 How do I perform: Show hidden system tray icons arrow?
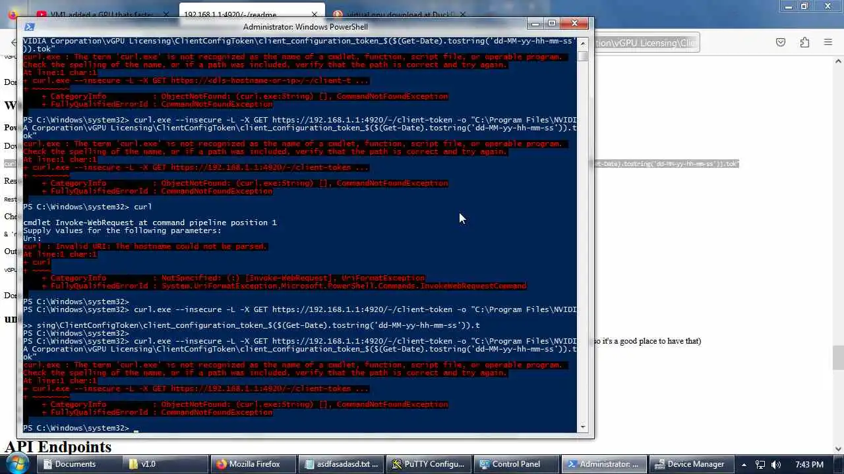click(744, 464)
